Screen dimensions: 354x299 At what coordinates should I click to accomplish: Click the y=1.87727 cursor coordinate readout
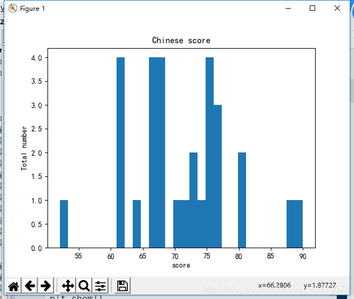319,285
